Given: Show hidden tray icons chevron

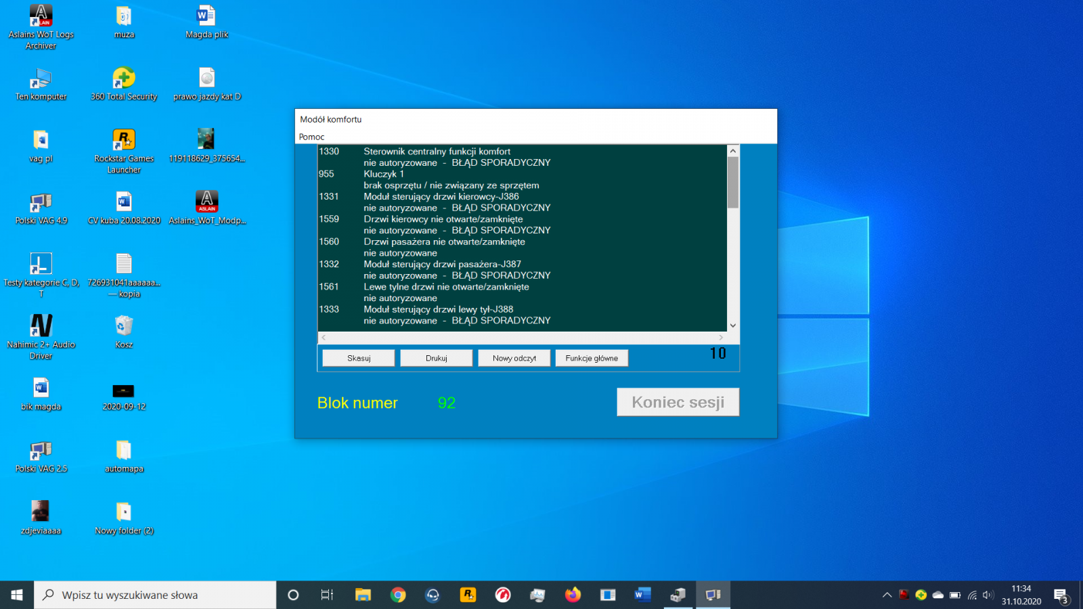Looking at the screenshot, I should click(x=887, y=595).
